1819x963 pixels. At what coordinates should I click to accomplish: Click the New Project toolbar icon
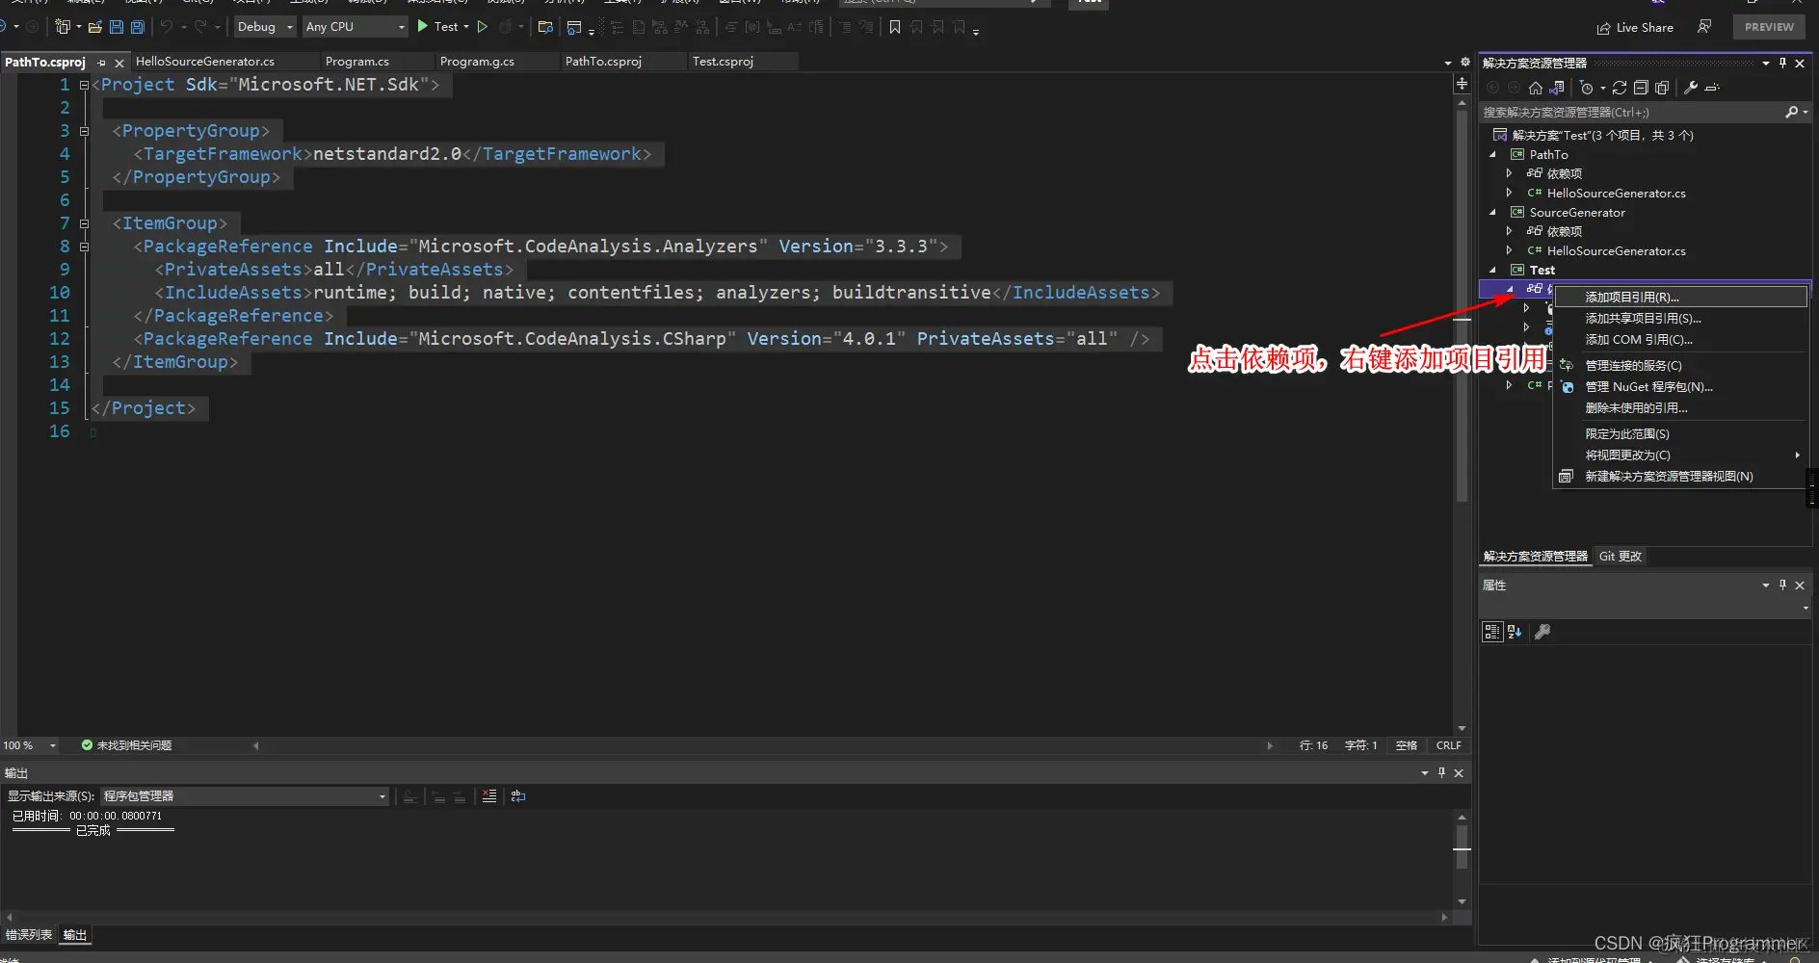(64, 27)
